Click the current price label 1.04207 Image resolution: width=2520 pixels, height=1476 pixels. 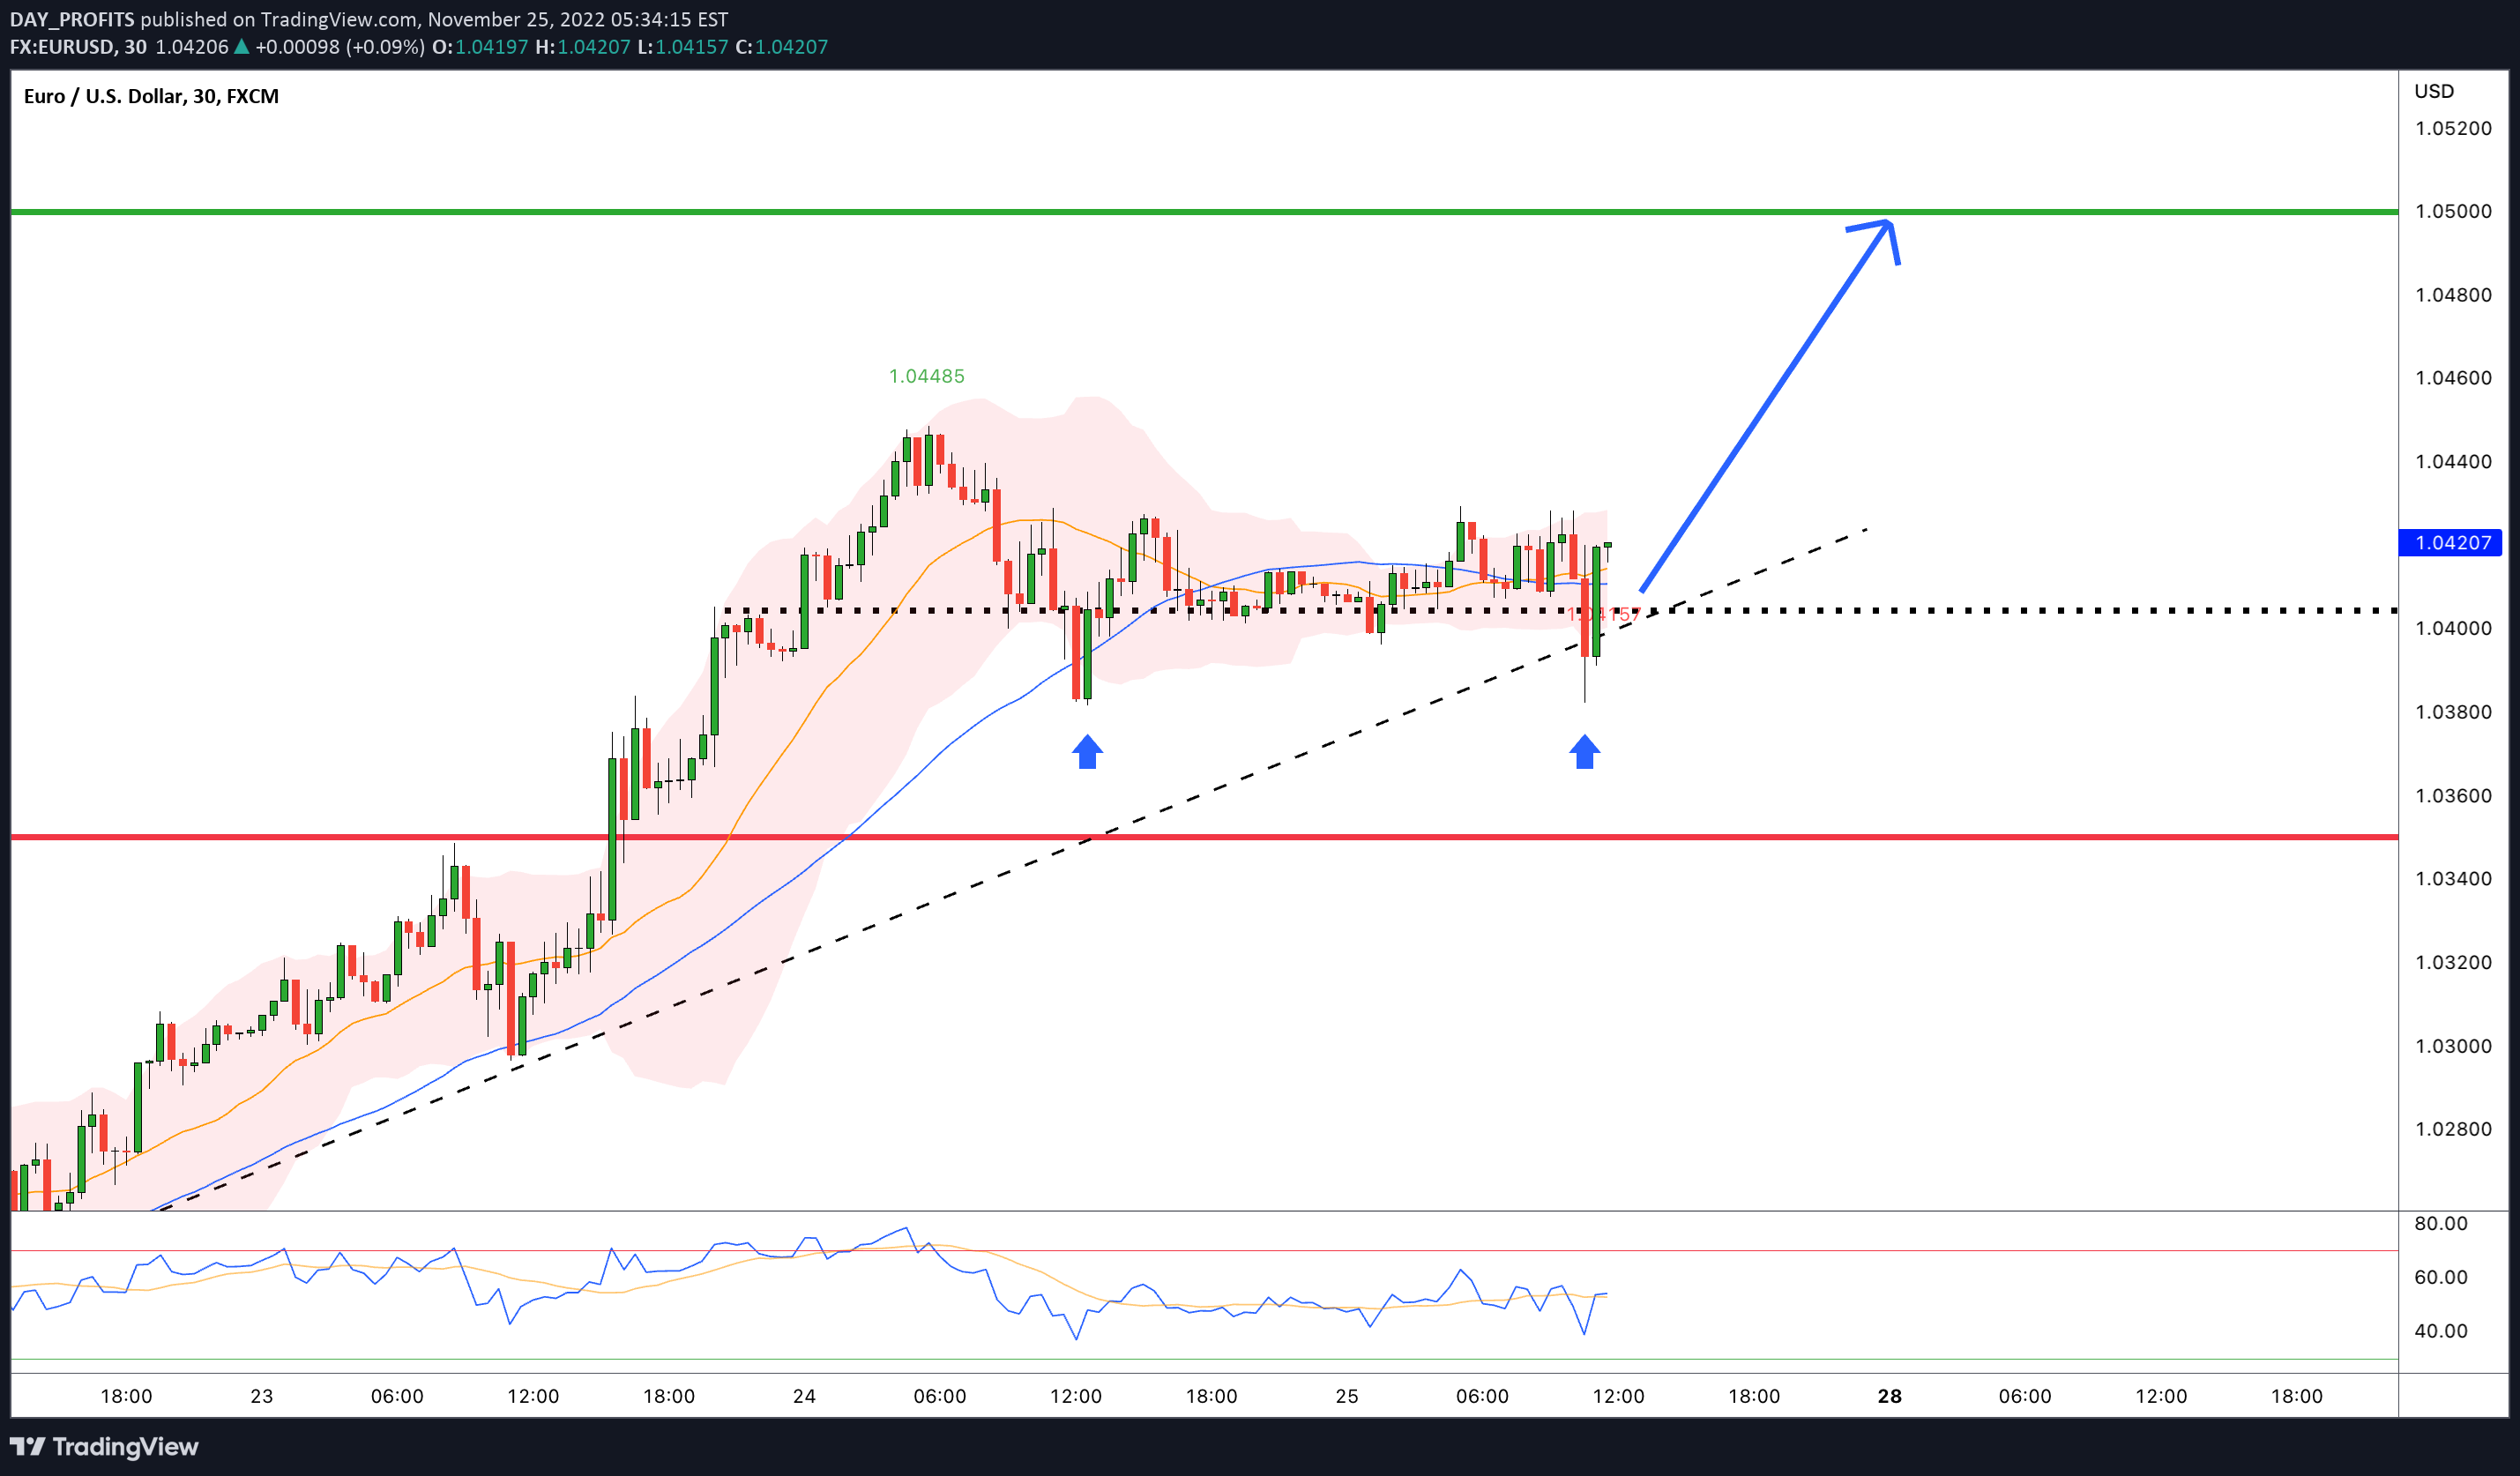pyautogui.click(x=2451, y=543)
